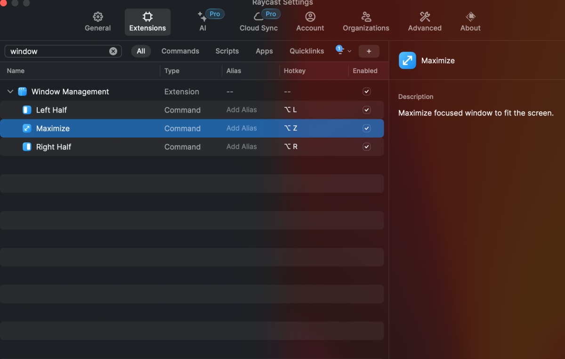This screenshot has height=359, width=565.
Task: Select the Right Half command row
Action: point(192,147)
